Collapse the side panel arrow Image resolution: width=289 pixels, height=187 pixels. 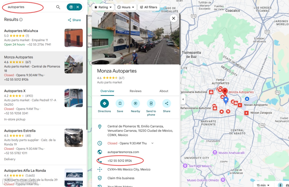coord(183,99)
